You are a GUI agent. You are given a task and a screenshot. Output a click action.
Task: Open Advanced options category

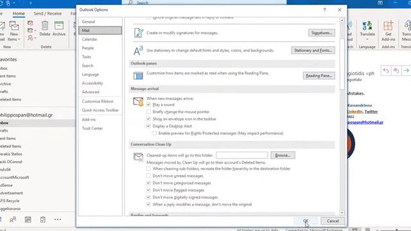pos(100,92)
